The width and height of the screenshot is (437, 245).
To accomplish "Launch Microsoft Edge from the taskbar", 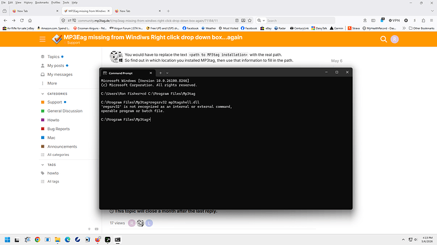I will tap(67, 239).
